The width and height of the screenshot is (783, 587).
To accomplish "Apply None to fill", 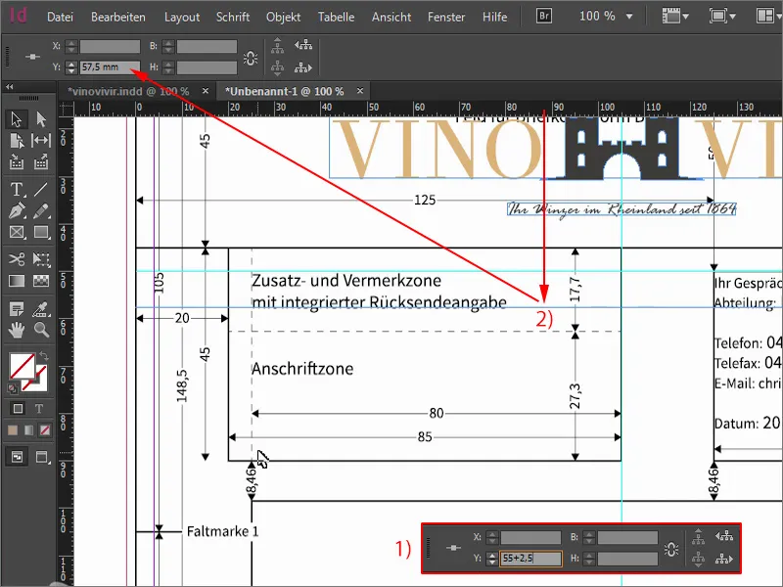I will pos(45,430).
